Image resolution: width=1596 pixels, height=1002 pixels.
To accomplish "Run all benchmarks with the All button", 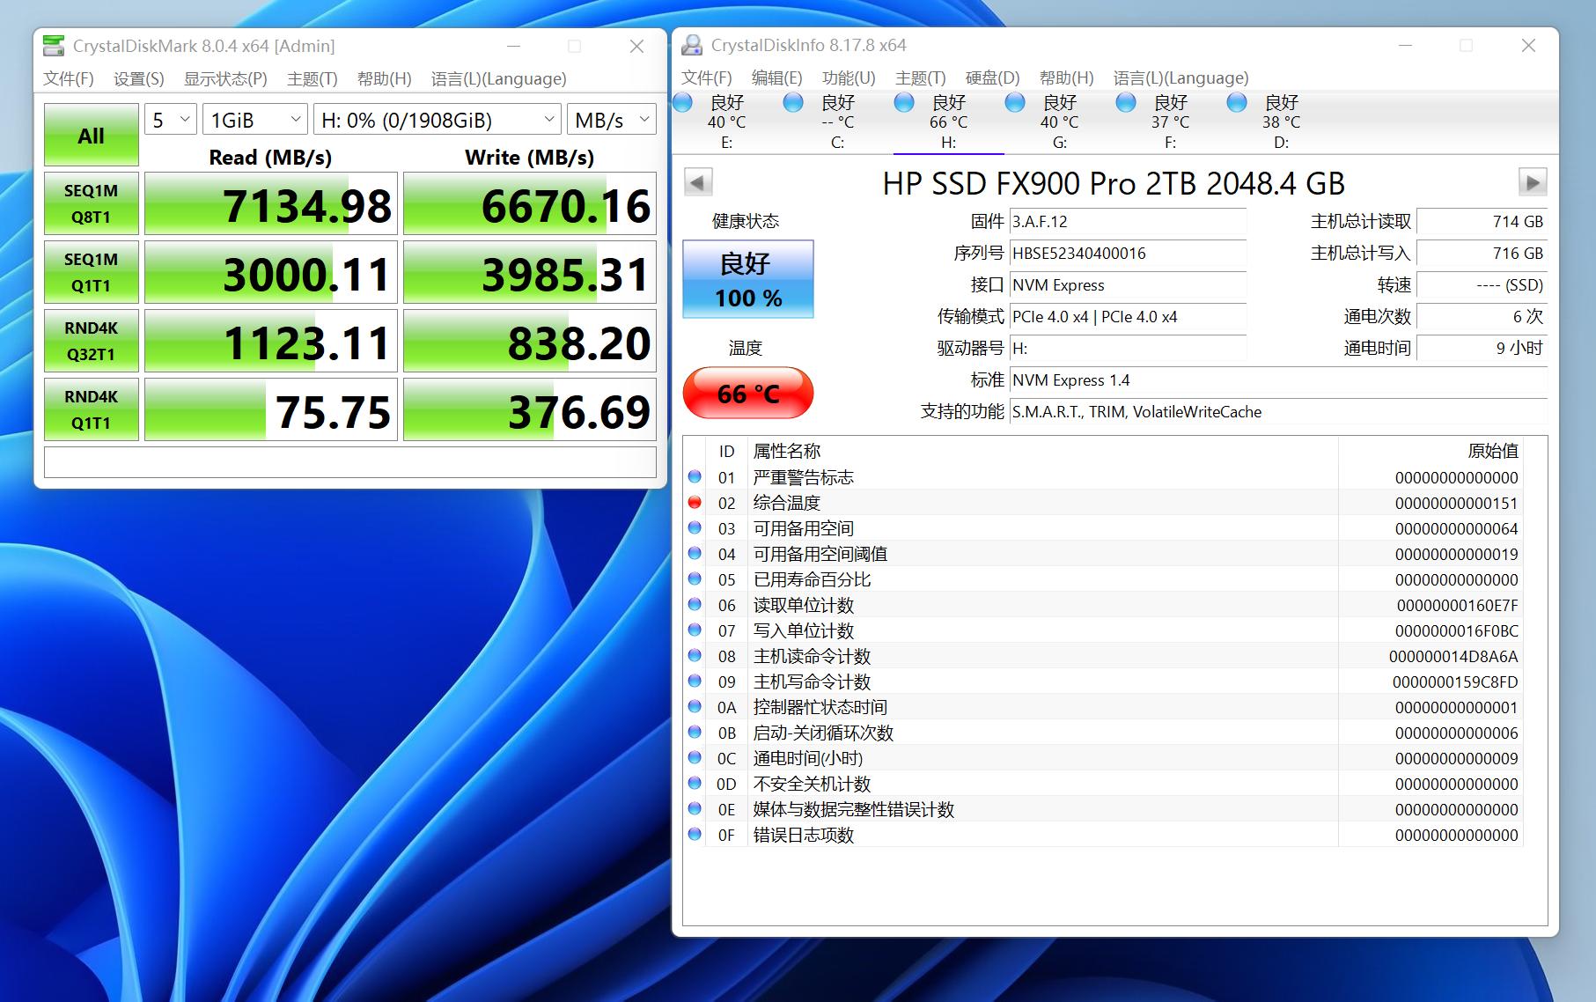I will tap(91, 135).
